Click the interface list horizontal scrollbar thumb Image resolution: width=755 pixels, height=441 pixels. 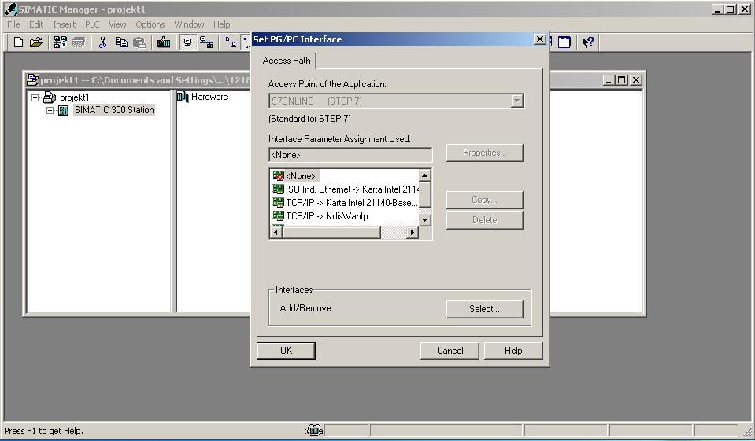[x=331, y=232]
